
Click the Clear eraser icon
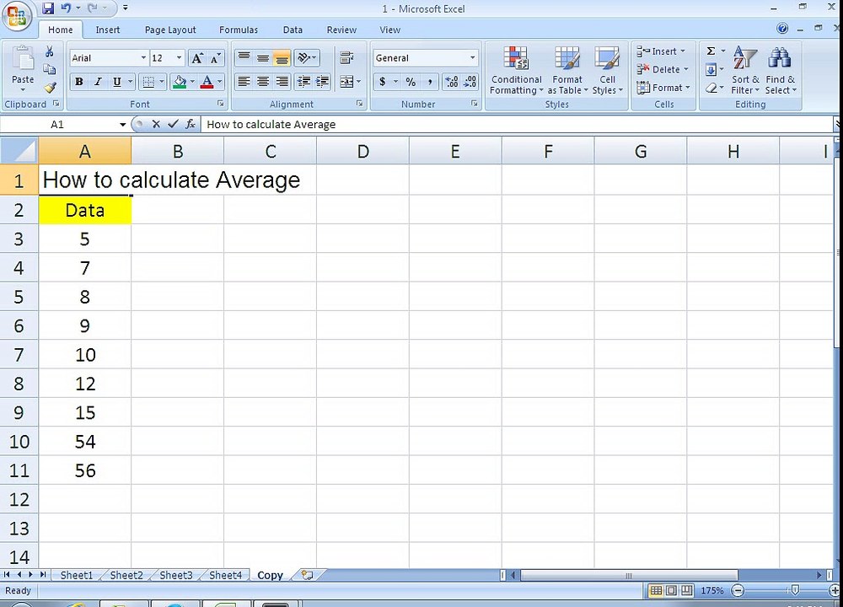click(711, 88)
